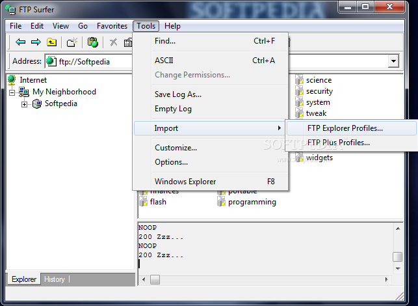Select the flash folder name

[158, 202]
